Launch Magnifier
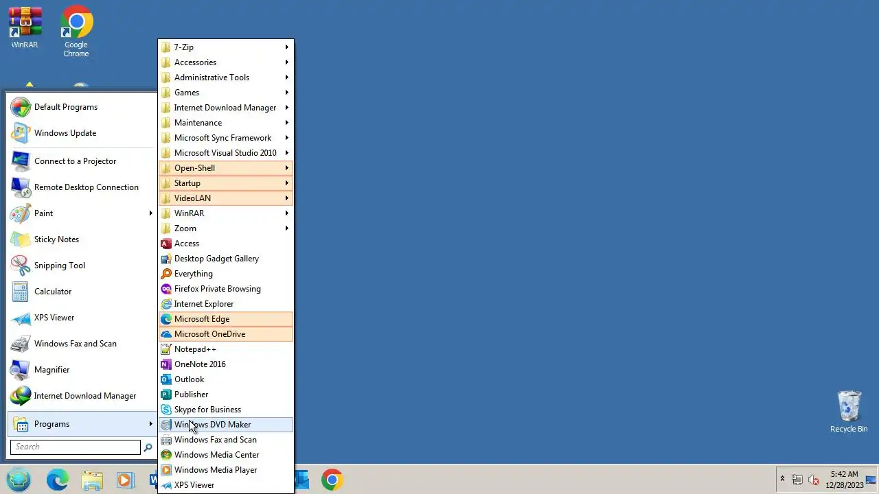 [x=82, y=370]
